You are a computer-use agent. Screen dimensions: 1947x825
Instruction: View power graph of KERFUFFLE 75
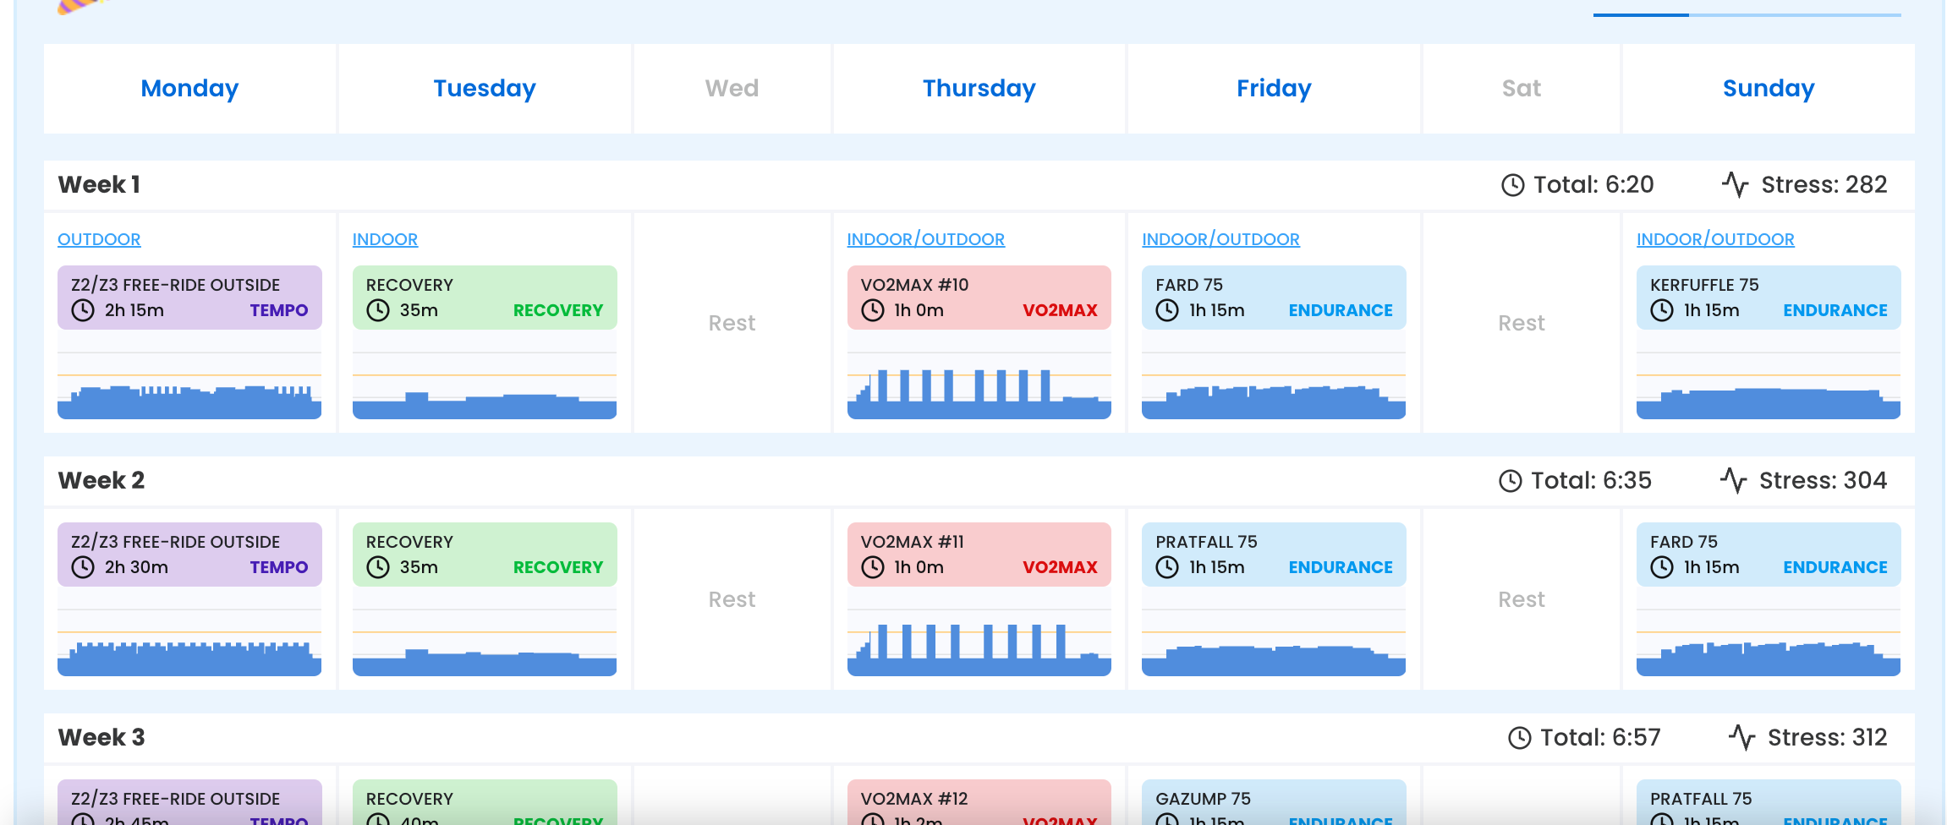pos(1769,374)
